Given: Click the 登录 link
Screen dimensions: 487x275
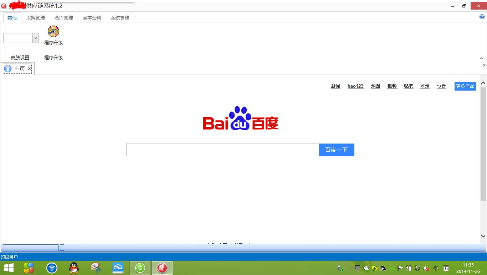Looking at the screenshot, I should (425, 86).
